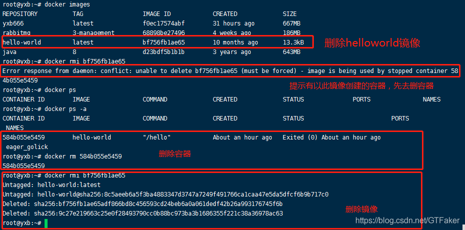Viewport: 465px width, 230px height.
Task: Select '31 hours ago' created value
Action: point(234,23)
